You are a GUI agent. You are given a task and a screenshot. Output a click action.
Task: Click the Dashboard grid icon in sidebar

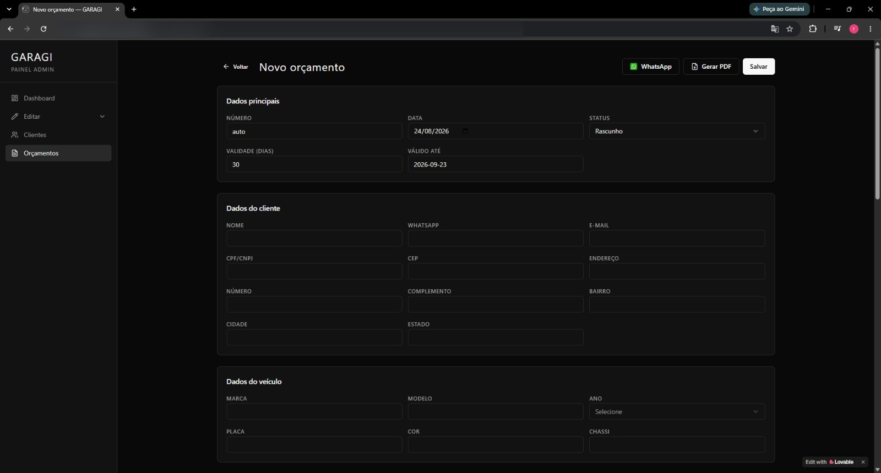point(15,98)
